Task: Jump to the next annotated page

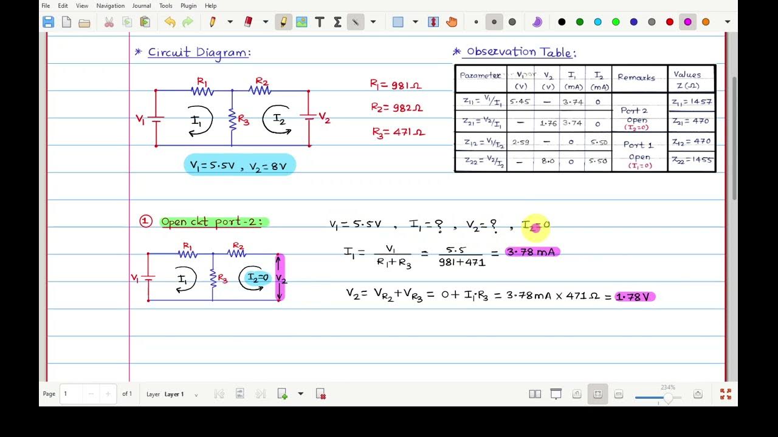Action: point(240,394)
